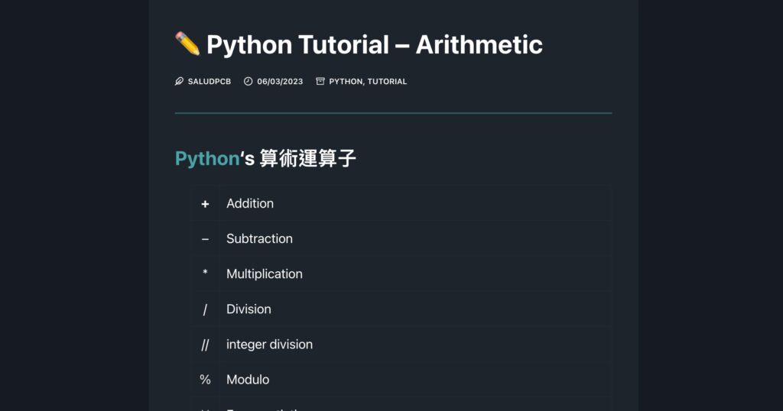This screenshot has height=411, width=783.
Task: Open the 06/03/2023 post date link
Action: click(x=280, y=81)
